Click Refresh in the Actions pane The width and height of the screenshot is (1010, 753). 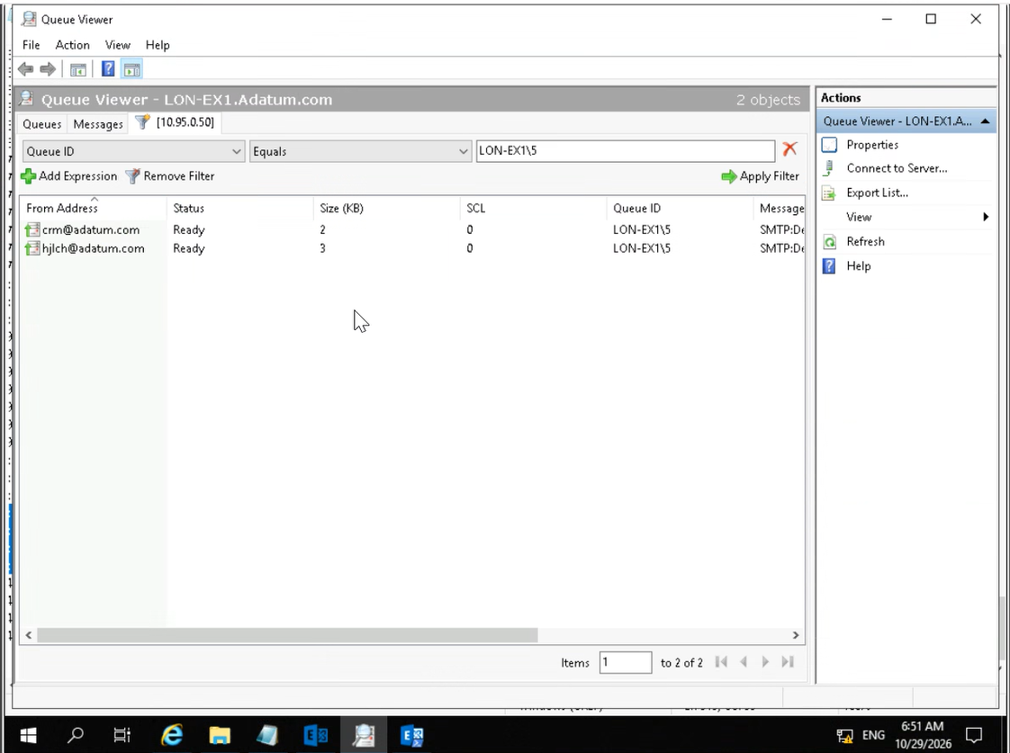pos(865,242)
